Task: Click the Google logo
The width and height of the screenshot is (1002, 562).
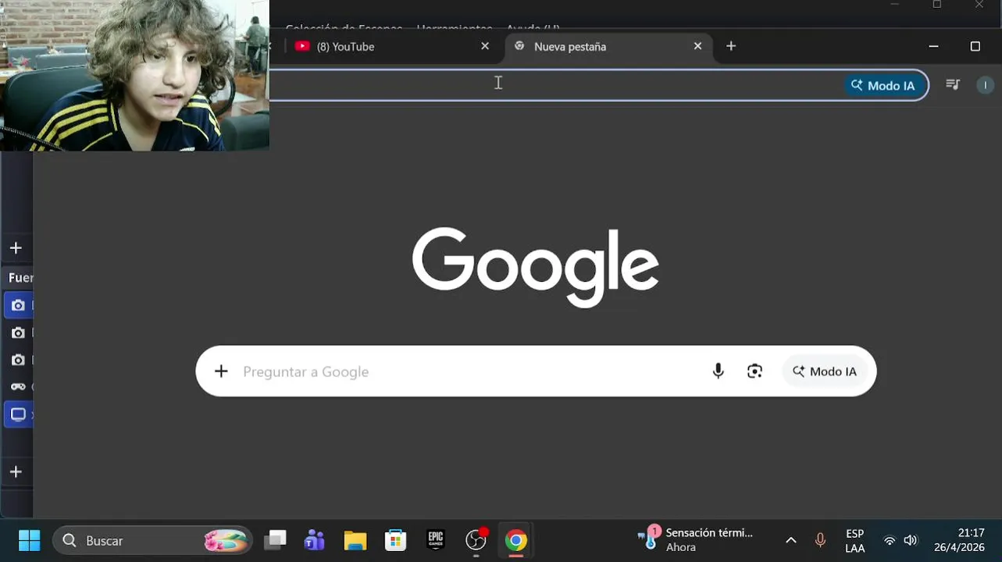Action: coord(536,267)
